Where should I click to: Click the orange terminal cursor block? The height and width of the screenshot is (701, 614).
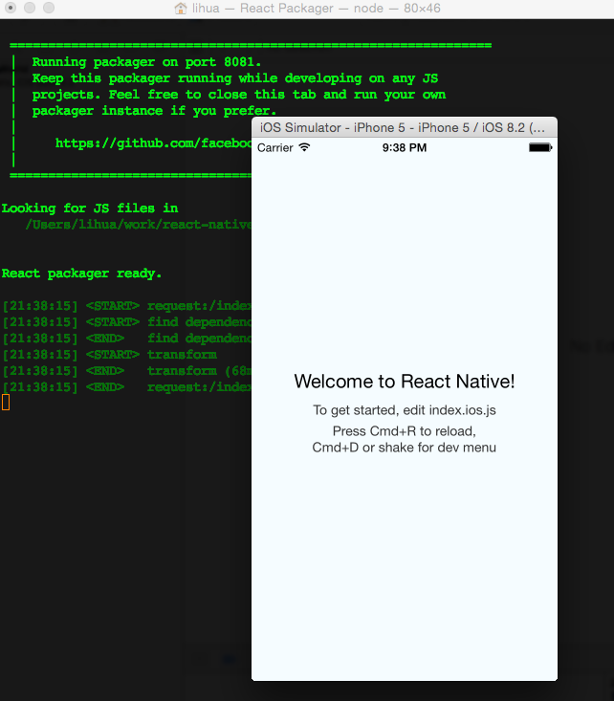coord(6,403)
